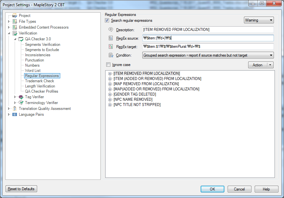Expand [MAP REMOVED FROM LOCALIZATION] entry

pyautogui.click(x=110, y=84)
